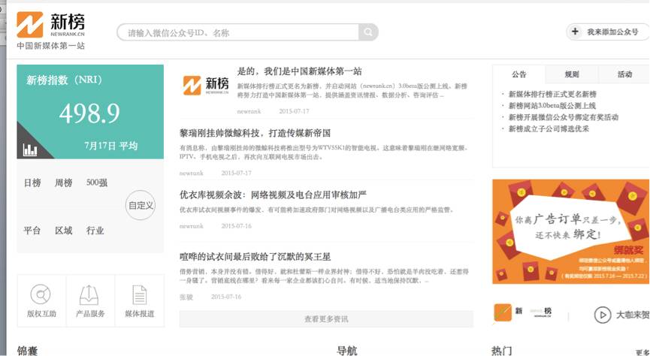Click the 热门 section heading
The image size is (650, 356).
pos(502,351)
